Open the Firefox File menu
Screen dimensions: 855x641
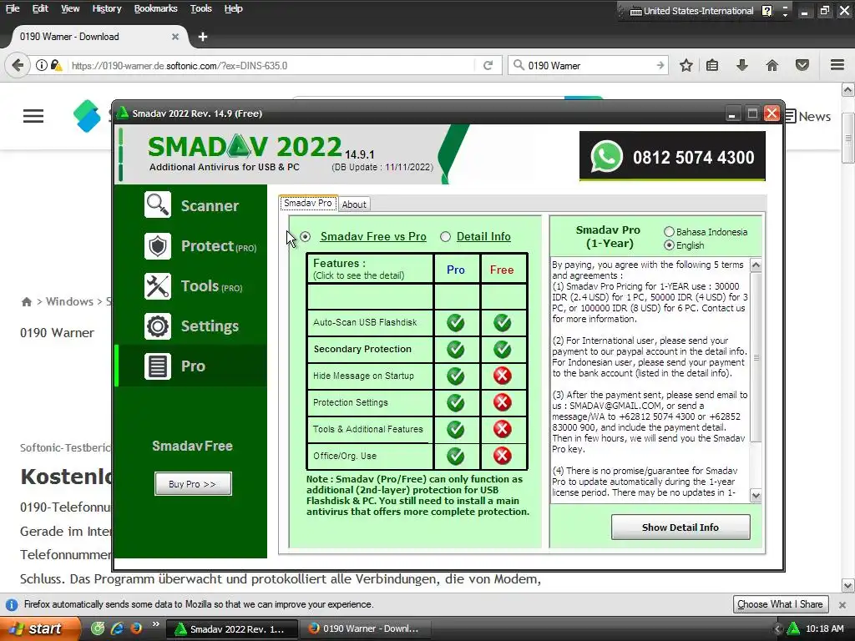(x=13, y=8)
